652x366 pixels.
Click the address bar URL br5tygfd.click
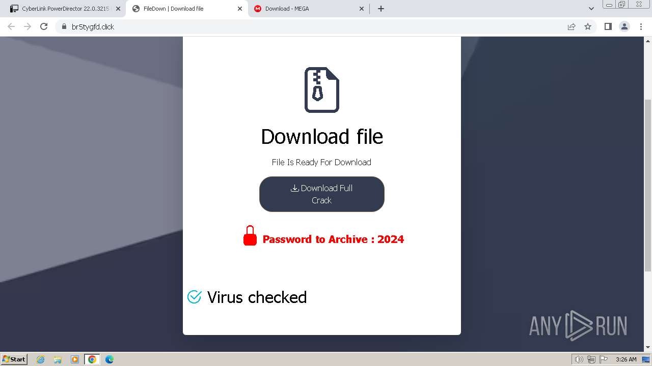(93, 27)
